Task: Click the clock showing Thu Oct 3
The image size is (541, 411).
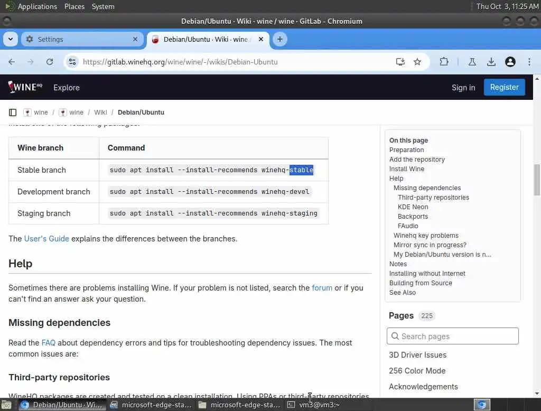Action: 507,6
